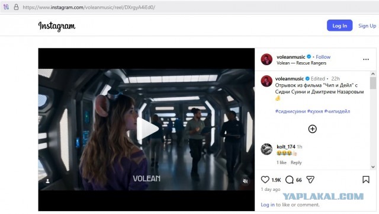Share the reel with the paper plane icon
Viewport: 379px width, 214px height.
(x=310, y=180)
